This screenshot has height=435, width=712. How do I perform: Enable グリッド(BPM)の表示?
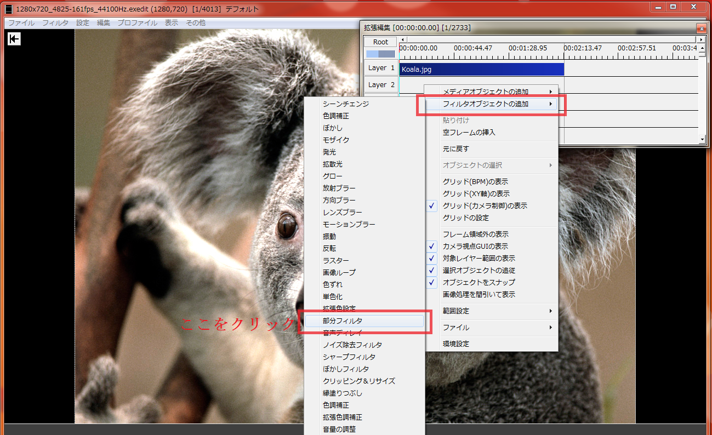(492, 181)
